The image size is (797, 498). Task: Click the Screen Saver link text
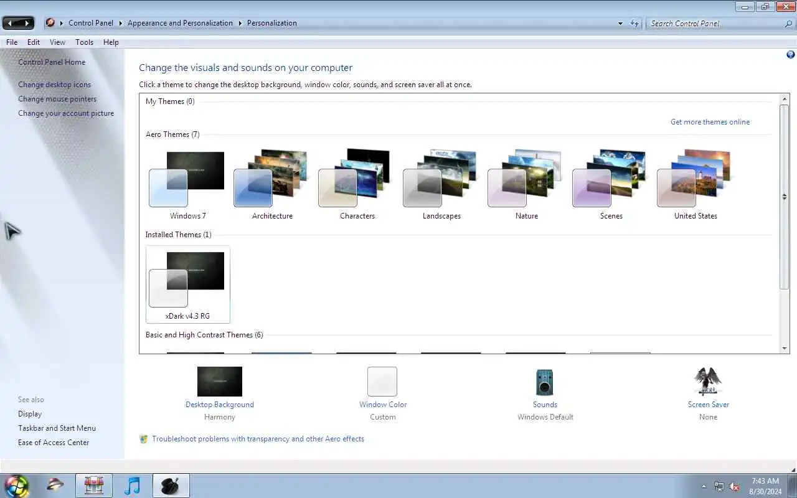pos(709,405)
